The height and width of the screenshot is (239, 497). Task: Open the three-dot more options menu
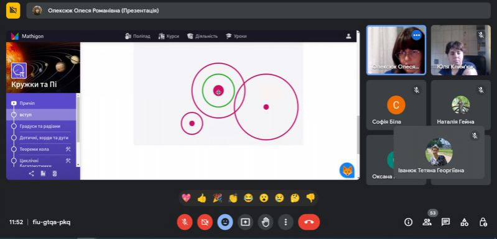286,222
